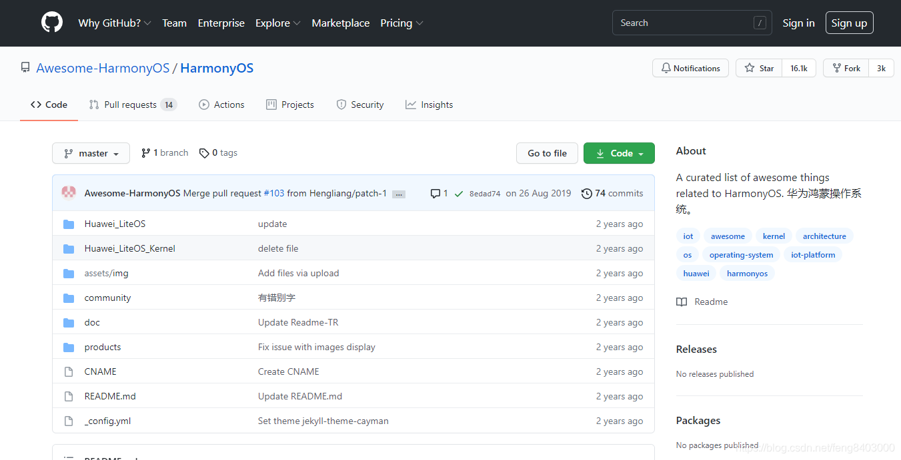
Task: Click the Sign in link
Action: pos(798,23)
